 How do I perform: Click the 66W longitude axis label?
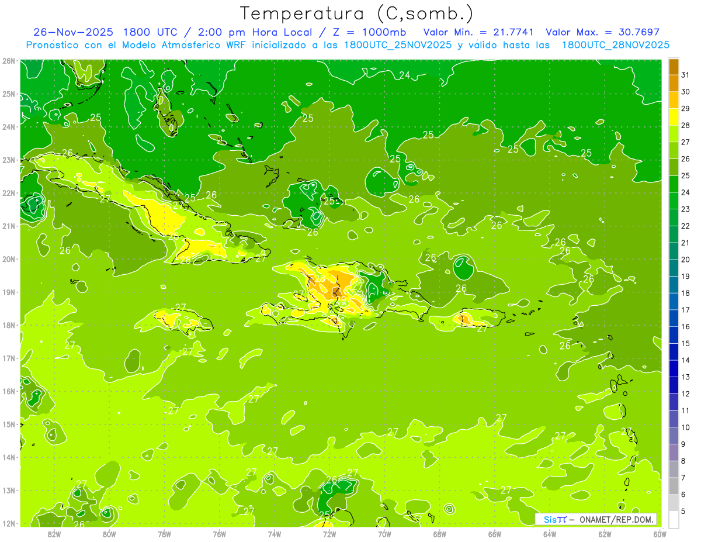pyautogui.click(x=495, y=534)
